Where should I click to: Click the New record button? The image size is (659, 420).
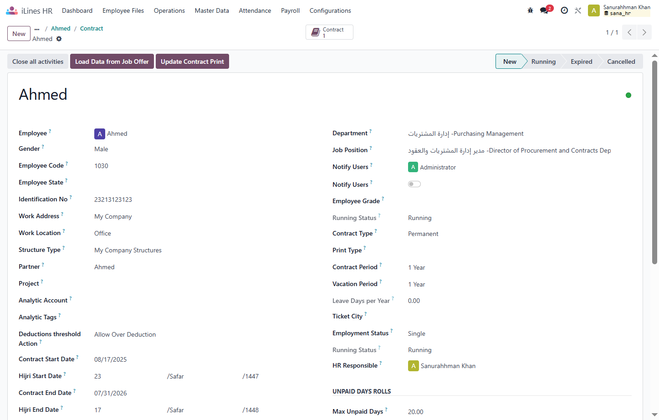coord(19,34)
